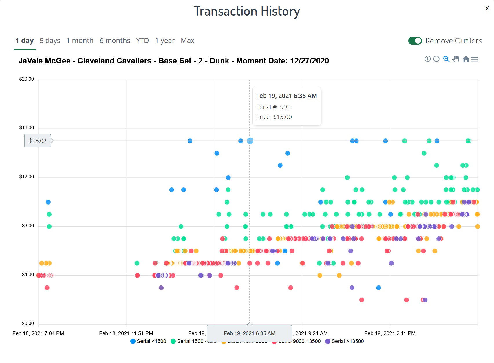Activate the hand panning tool
This screenshot has height=363, width=494.
456,59
